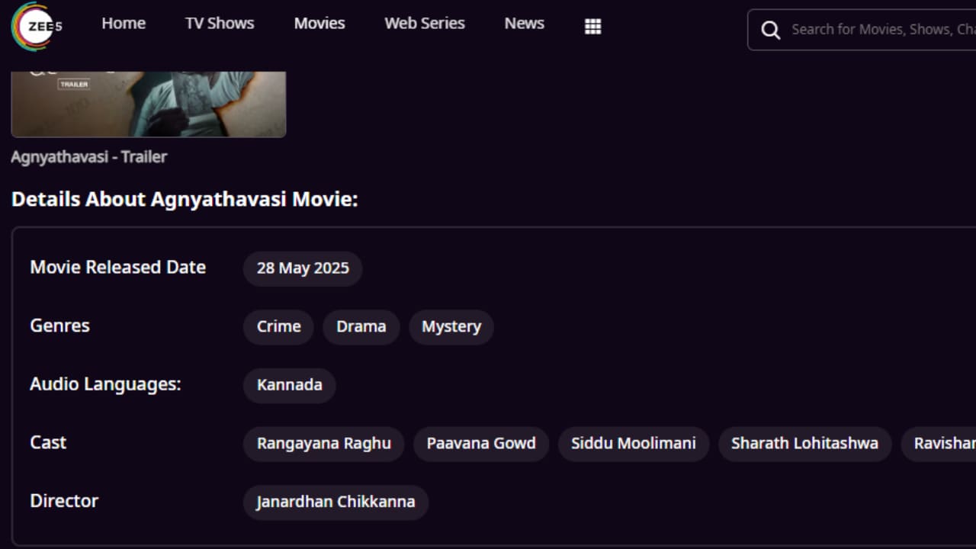The image size is (976, 549).
Task: Play the Agnyathavasi trailer thumbnail
Action: (149, 104)
